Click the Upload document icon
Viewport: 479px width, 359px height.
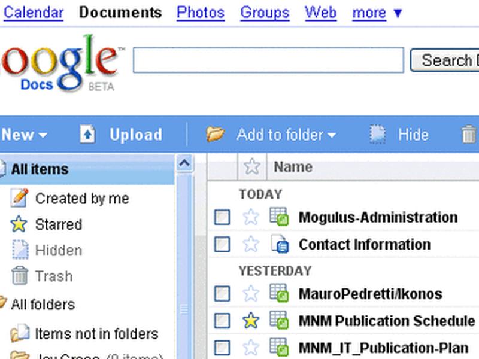pyautogui.click(x=87, y=134)
